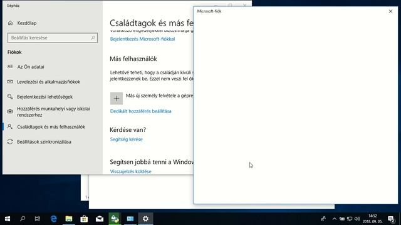
Task: Select Családtagok és más felhasználók item
Action: tap(51, 127)
